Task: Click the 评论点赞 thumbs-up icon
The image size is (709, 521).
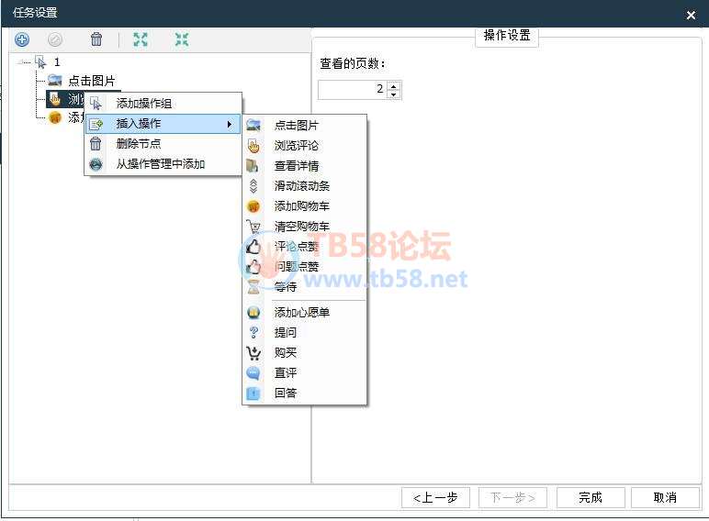Action: 253,247
